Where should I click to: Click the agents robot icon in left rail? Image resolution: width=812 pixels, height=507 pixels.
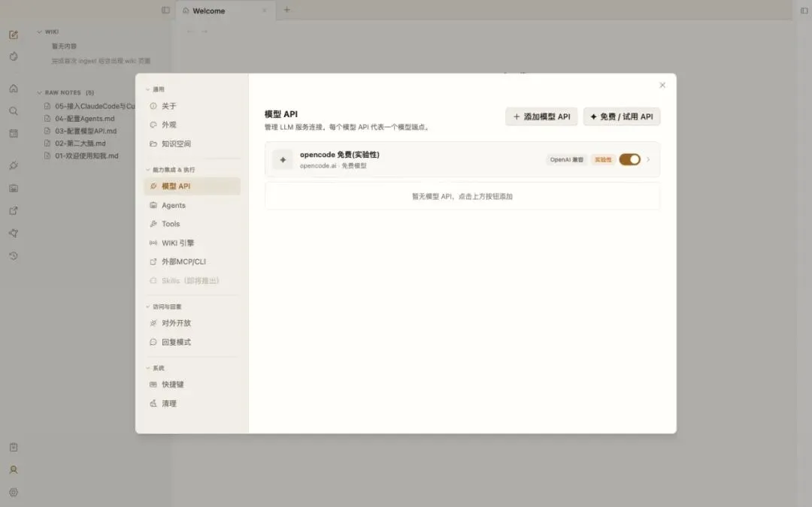pos(14,189)
